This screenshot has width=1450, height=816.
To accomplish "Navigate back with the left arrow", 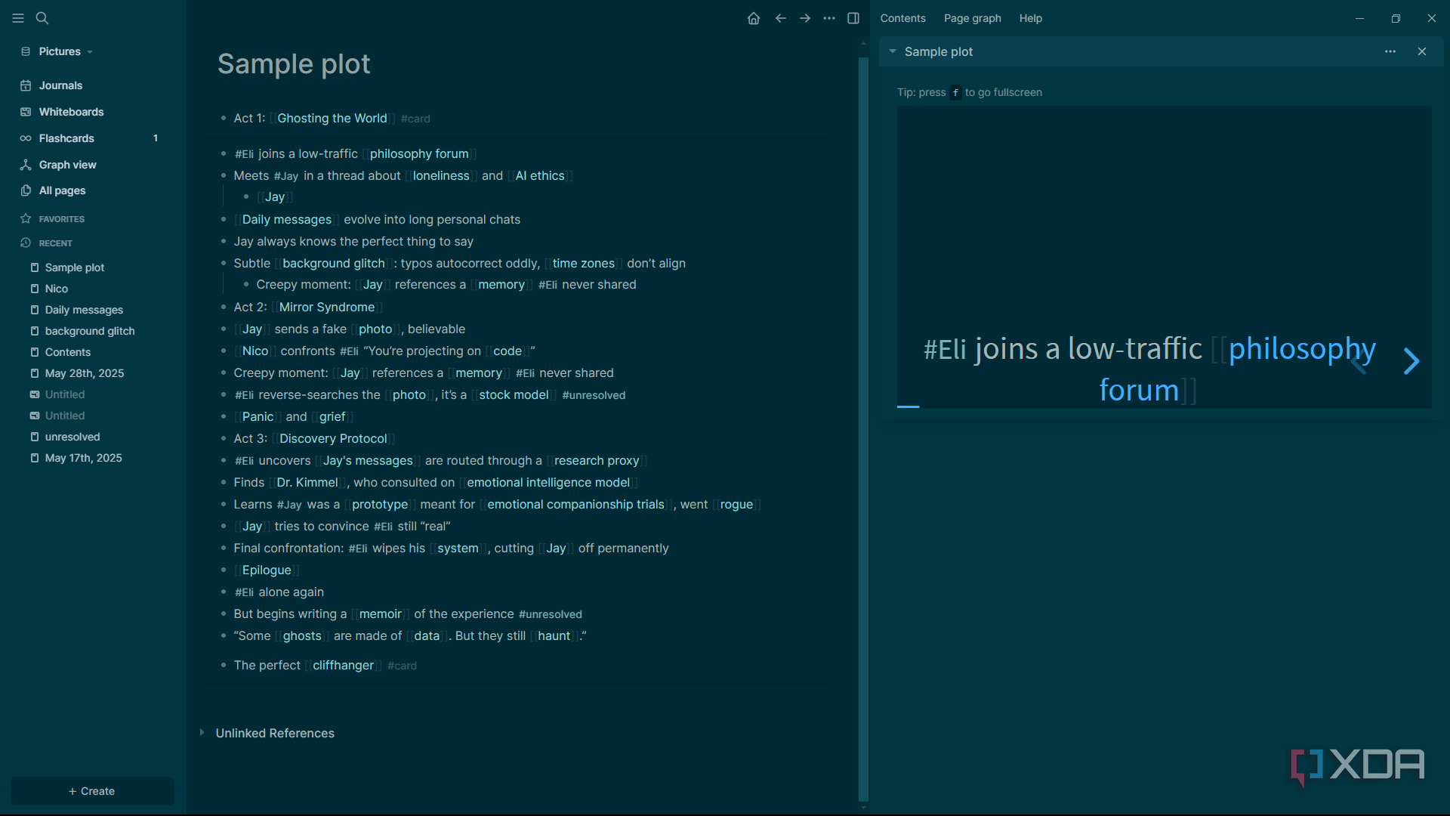I will pos(781,18).
